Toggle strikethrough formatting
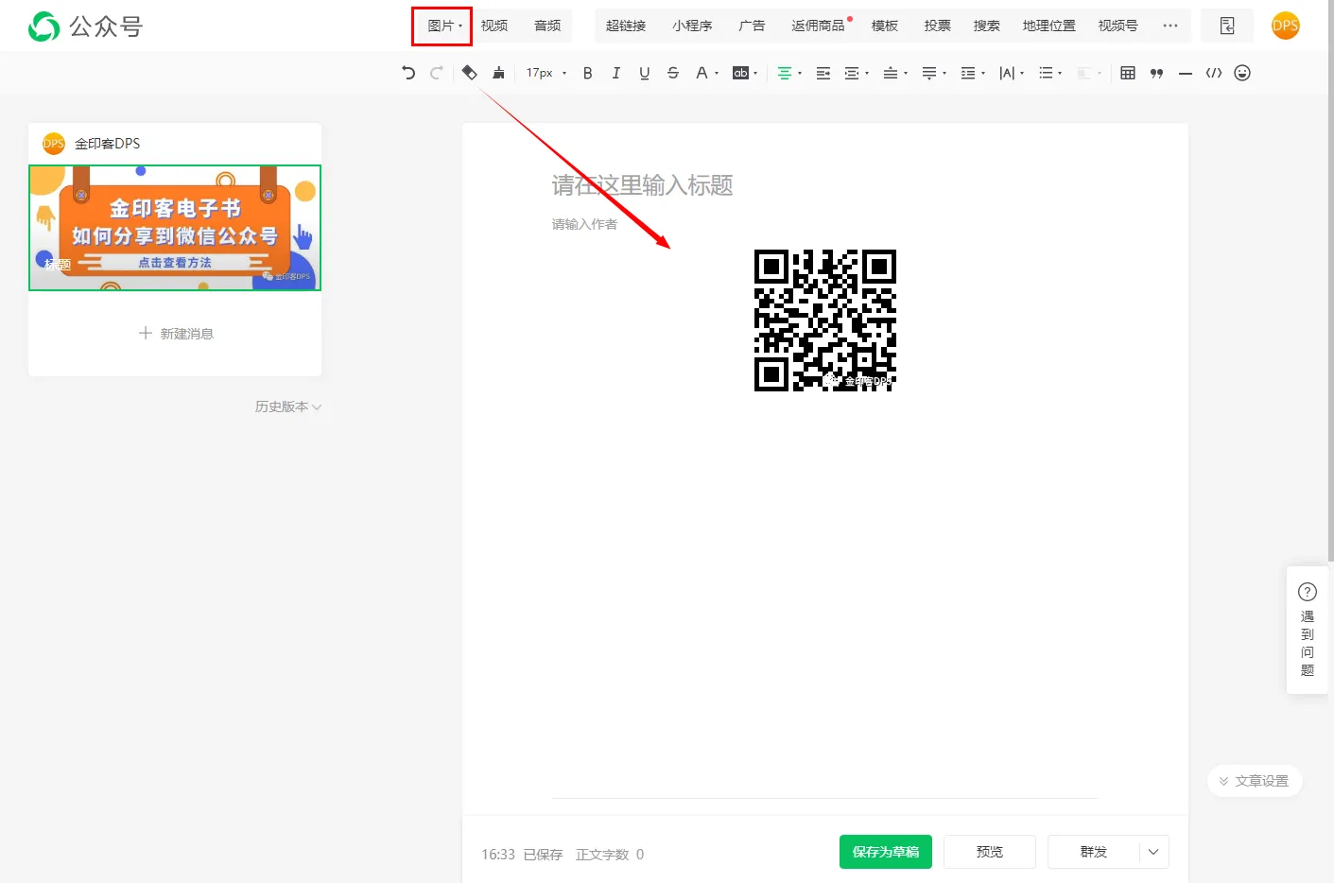The image size is (1334, 883). pos(673,73)
